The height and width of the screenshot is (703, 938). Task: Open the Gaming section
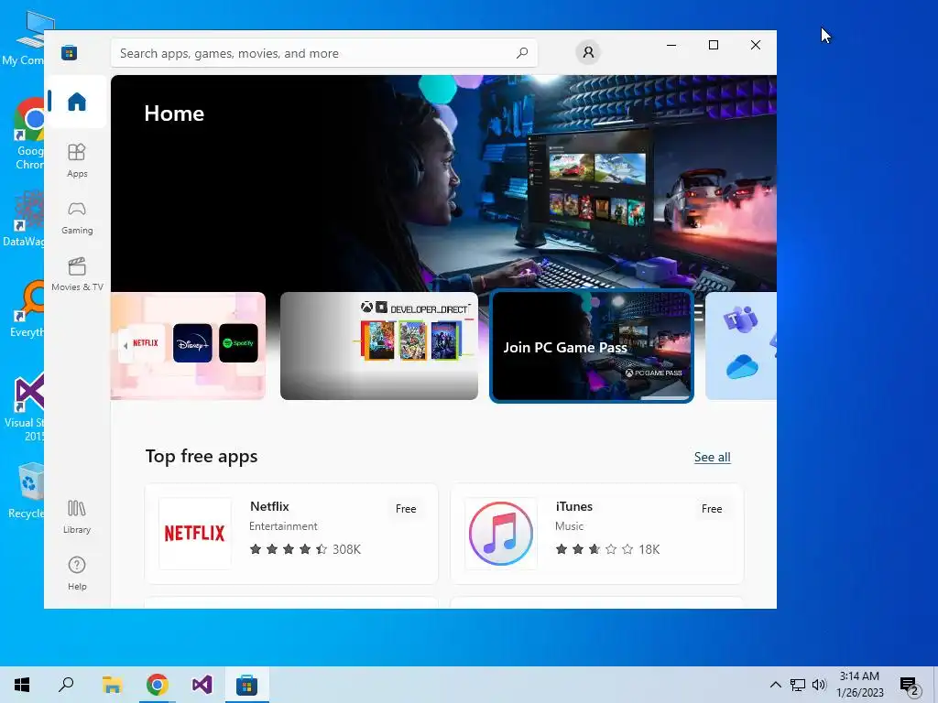77,218
